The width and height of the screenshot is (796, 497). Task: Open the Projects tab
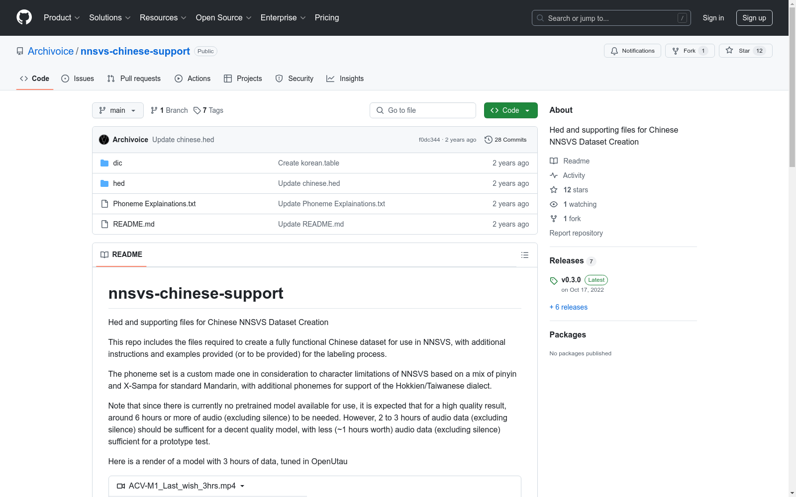click(x=243, y=79)
